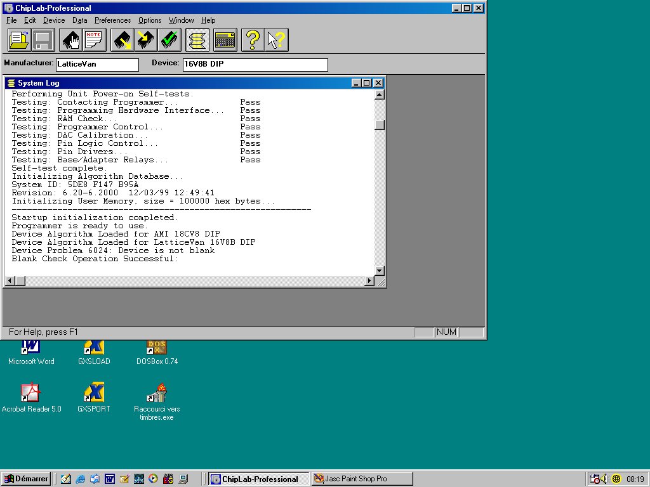Click the greyed Save disk icon
This screenshot has width=650, height=487.
point(43,40)
